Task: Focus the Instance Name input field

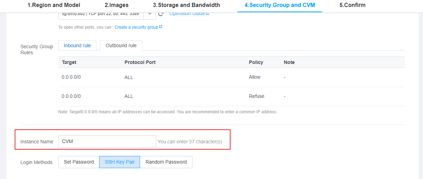Action: pyautogui.click(x=107, y=142)
